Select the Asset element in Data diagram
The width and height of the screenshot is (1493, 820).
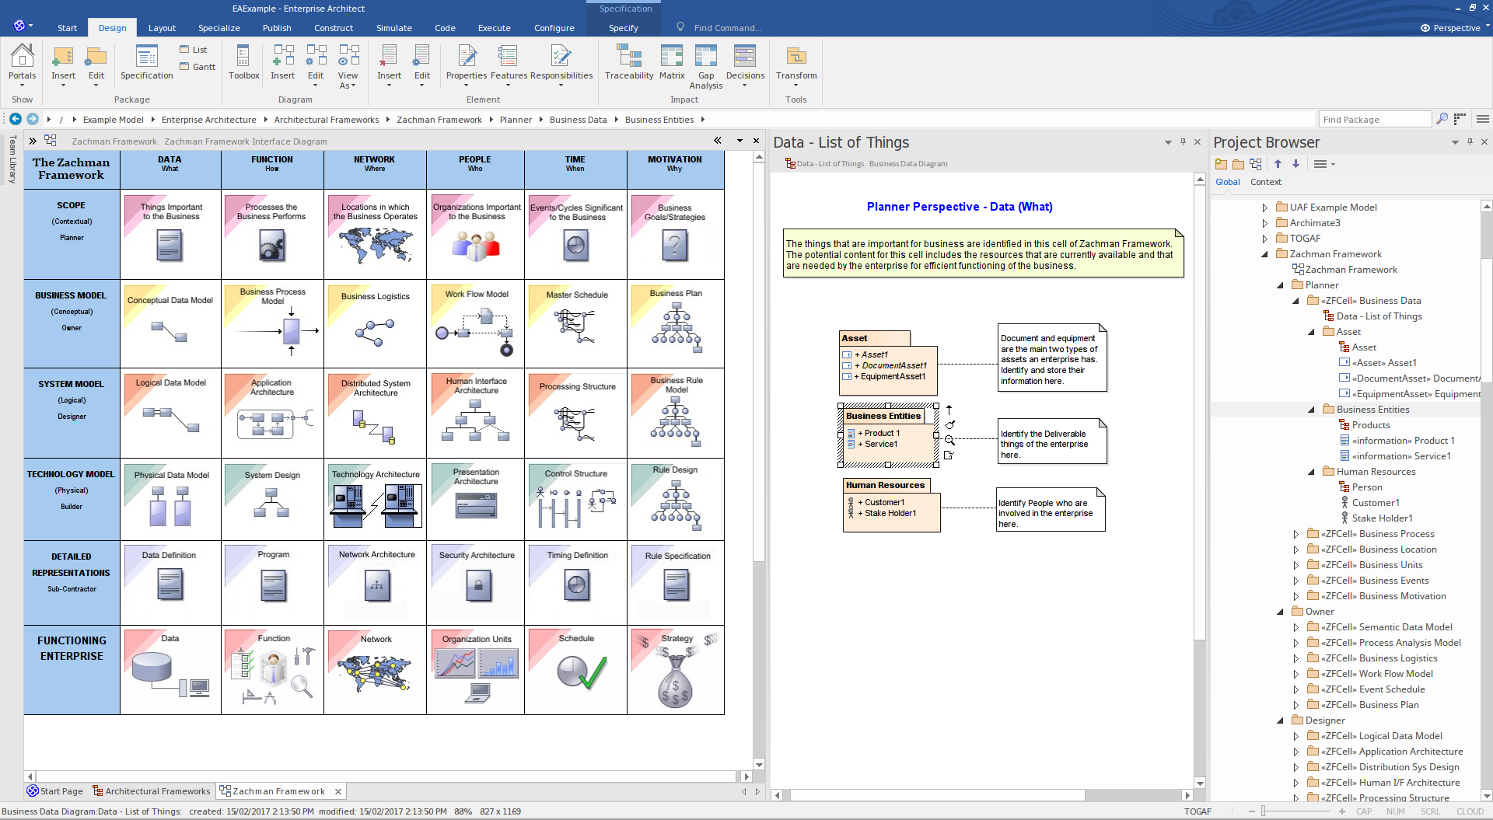[x=888, y=363]
